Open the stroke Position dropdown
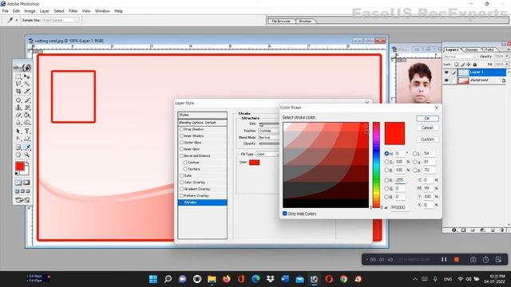 [269, 131]
